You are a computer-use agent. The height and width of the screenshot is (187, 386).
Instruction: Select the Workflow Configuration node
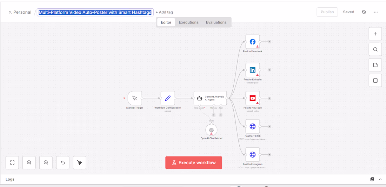(x=168, y=98)
